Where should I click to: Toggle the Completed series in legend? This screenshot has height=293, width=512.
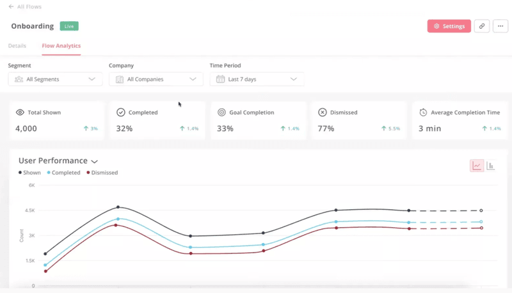[63, 173]
